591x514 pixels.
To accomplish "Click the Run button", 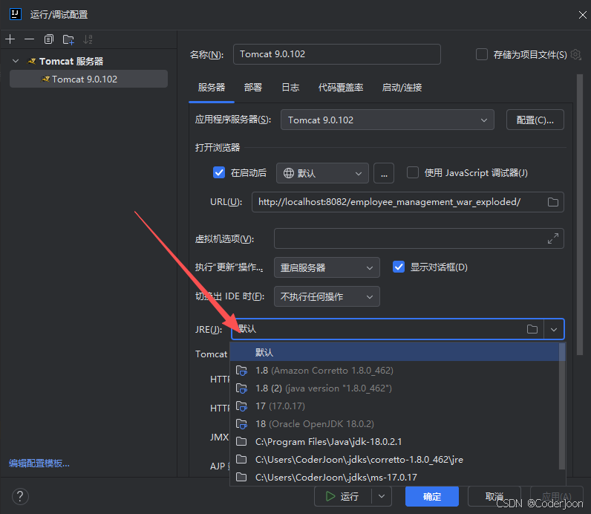I will click(x=342, y=496).
